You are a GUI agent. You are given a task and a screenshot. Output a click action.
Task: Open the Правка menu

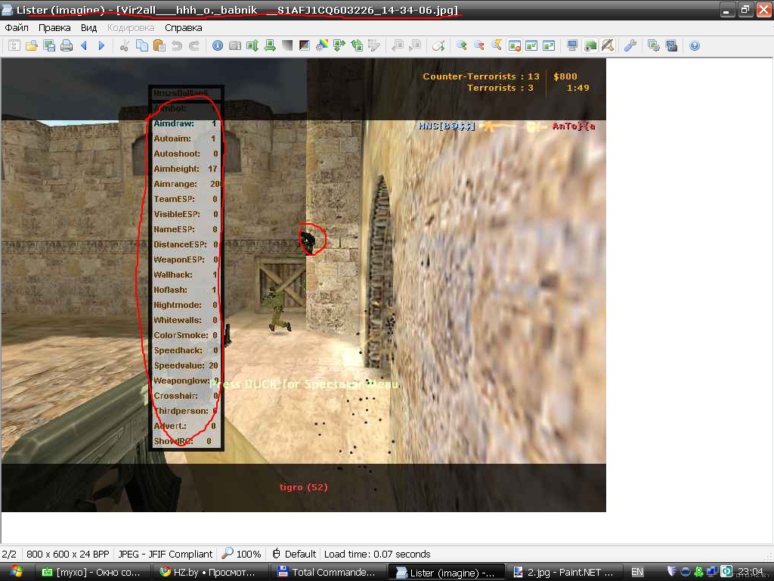point(54,28)
